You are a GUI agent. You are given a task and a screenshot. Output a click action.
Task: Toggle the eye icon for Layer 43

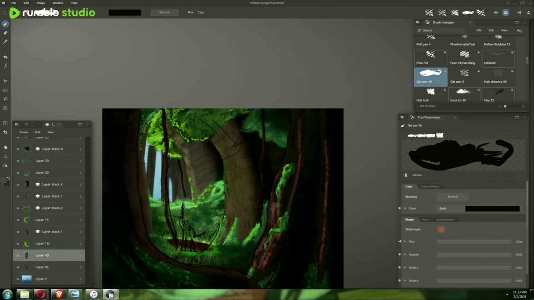pyautogui.click(x=18, y=255)
